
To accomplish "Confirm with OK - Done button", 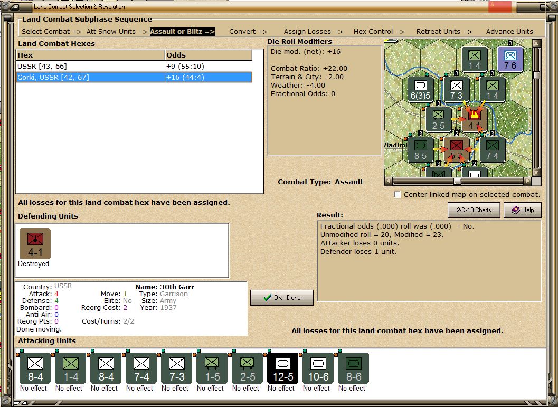I will pos(282,297).
